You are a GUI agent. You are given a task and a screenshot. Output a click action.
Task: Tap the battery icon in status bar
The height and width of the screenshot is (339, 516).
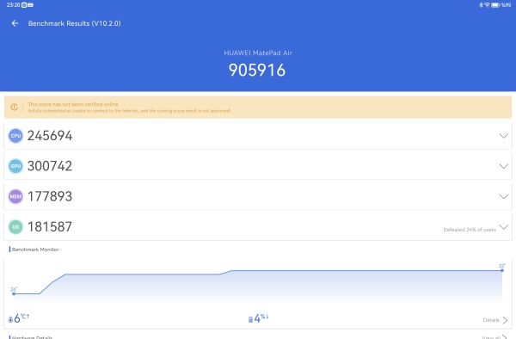pos(495,5)
